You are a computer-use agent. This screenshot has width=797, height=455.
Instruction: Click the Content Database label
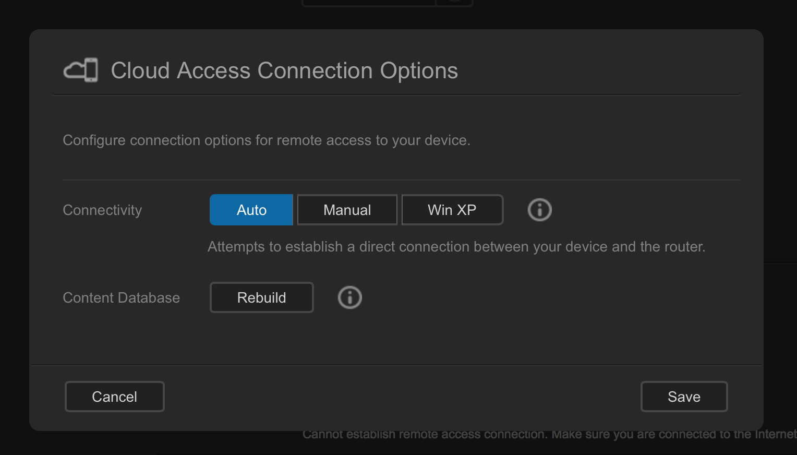(121, 297)
